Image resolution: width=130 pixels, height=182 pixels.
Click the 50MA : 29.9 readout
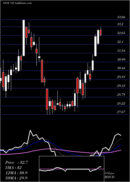coord(16,178)
